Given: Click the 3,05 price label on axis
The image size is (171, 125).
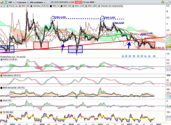Looking at the screenshot, I should click(x=168, y=35).
